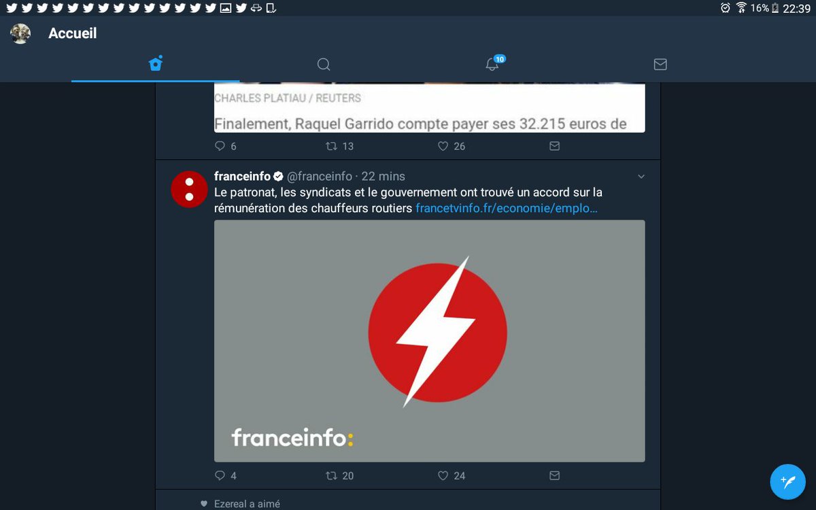Open Raquel Garrido article preview card
This screenshot has width=816, height=510.
click(x=430, y=108)
